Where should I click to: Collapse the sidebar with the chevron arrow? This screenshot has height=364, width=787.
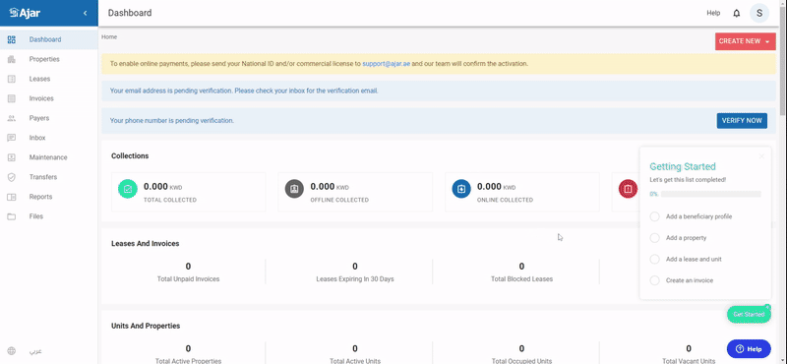86,13
